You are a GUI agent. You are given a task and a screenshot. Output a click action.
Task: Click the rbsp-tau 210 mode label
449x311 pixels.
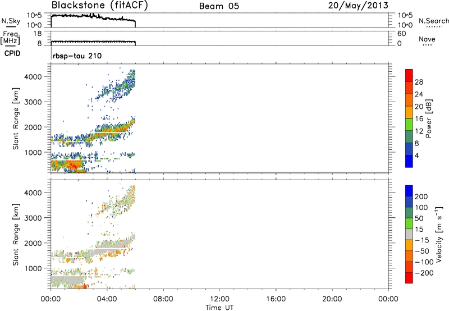coord(77,56)
